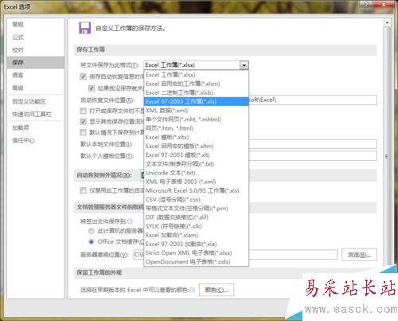Select SYLK (符号链接)(*.slk) format
Screen dimensions: 398x321
click(196, 226)
